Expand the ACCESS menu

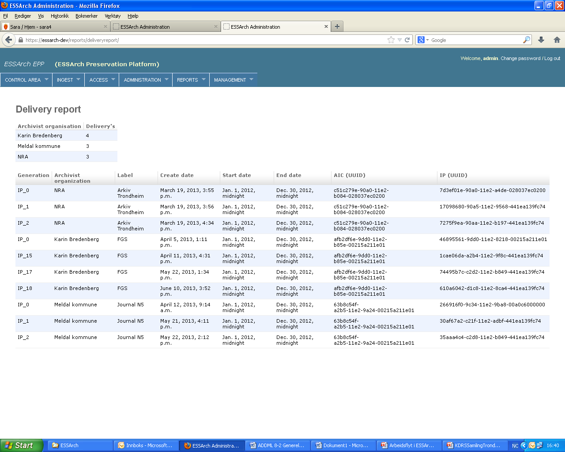(x=102, y=80)
